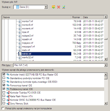
Task: Click hardware list scrollbar up arrow
Action: 106,74
